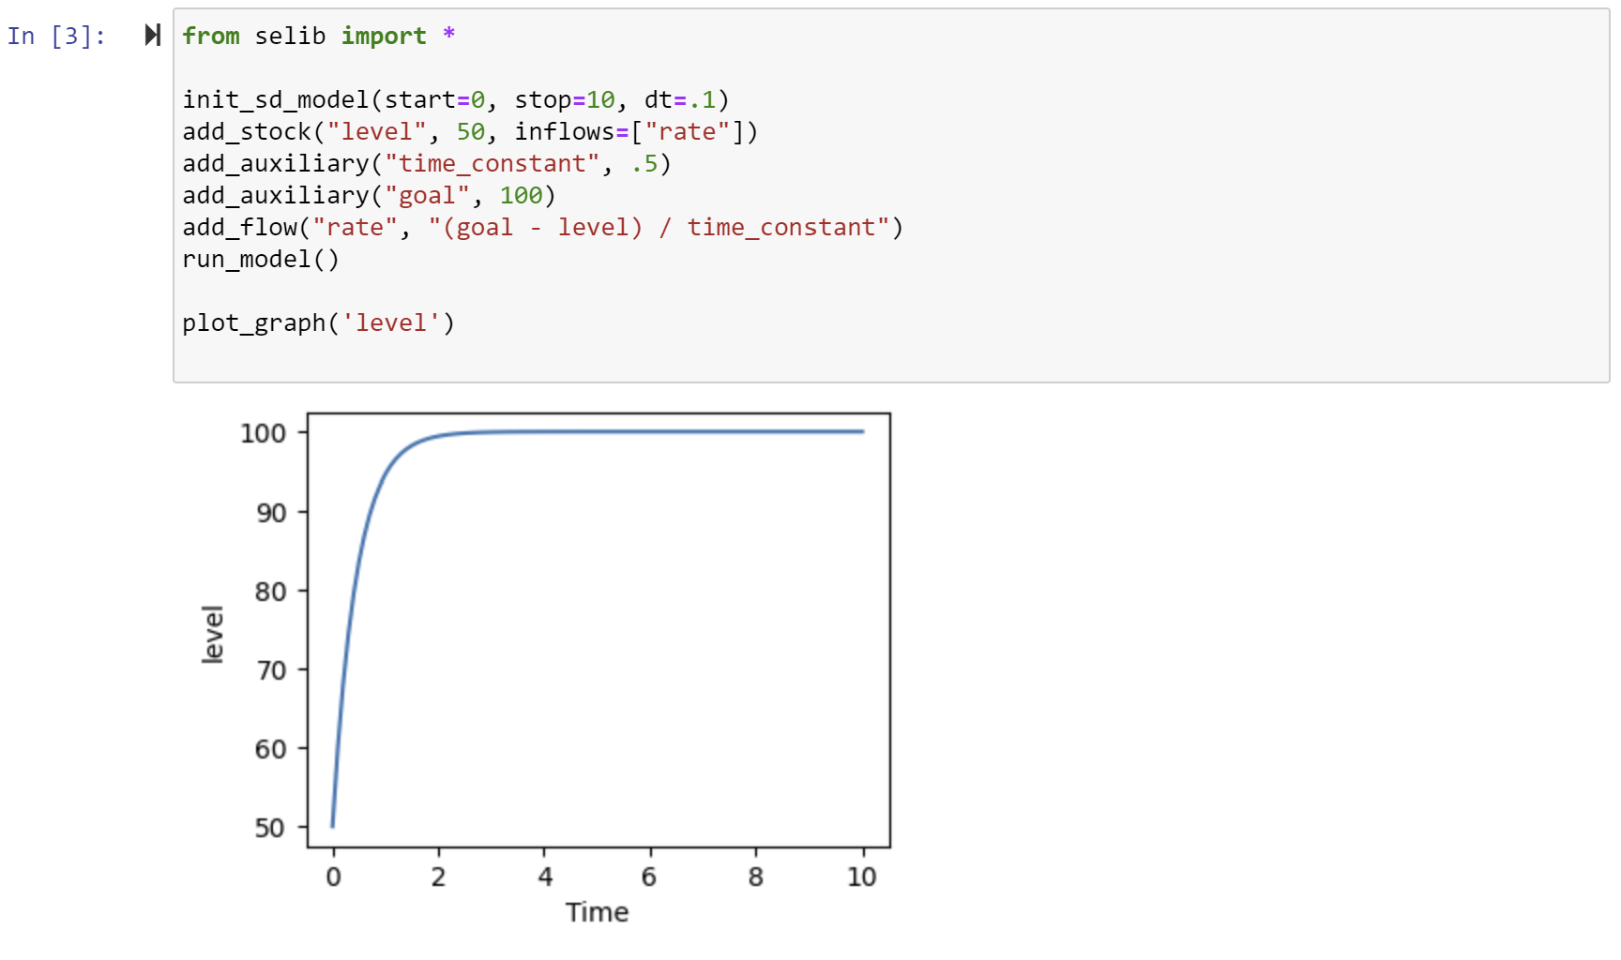Viewport: 1621px width, 960px height.
Task: Click the add_flow "rate" code line
Action: [x=541, y=228]
